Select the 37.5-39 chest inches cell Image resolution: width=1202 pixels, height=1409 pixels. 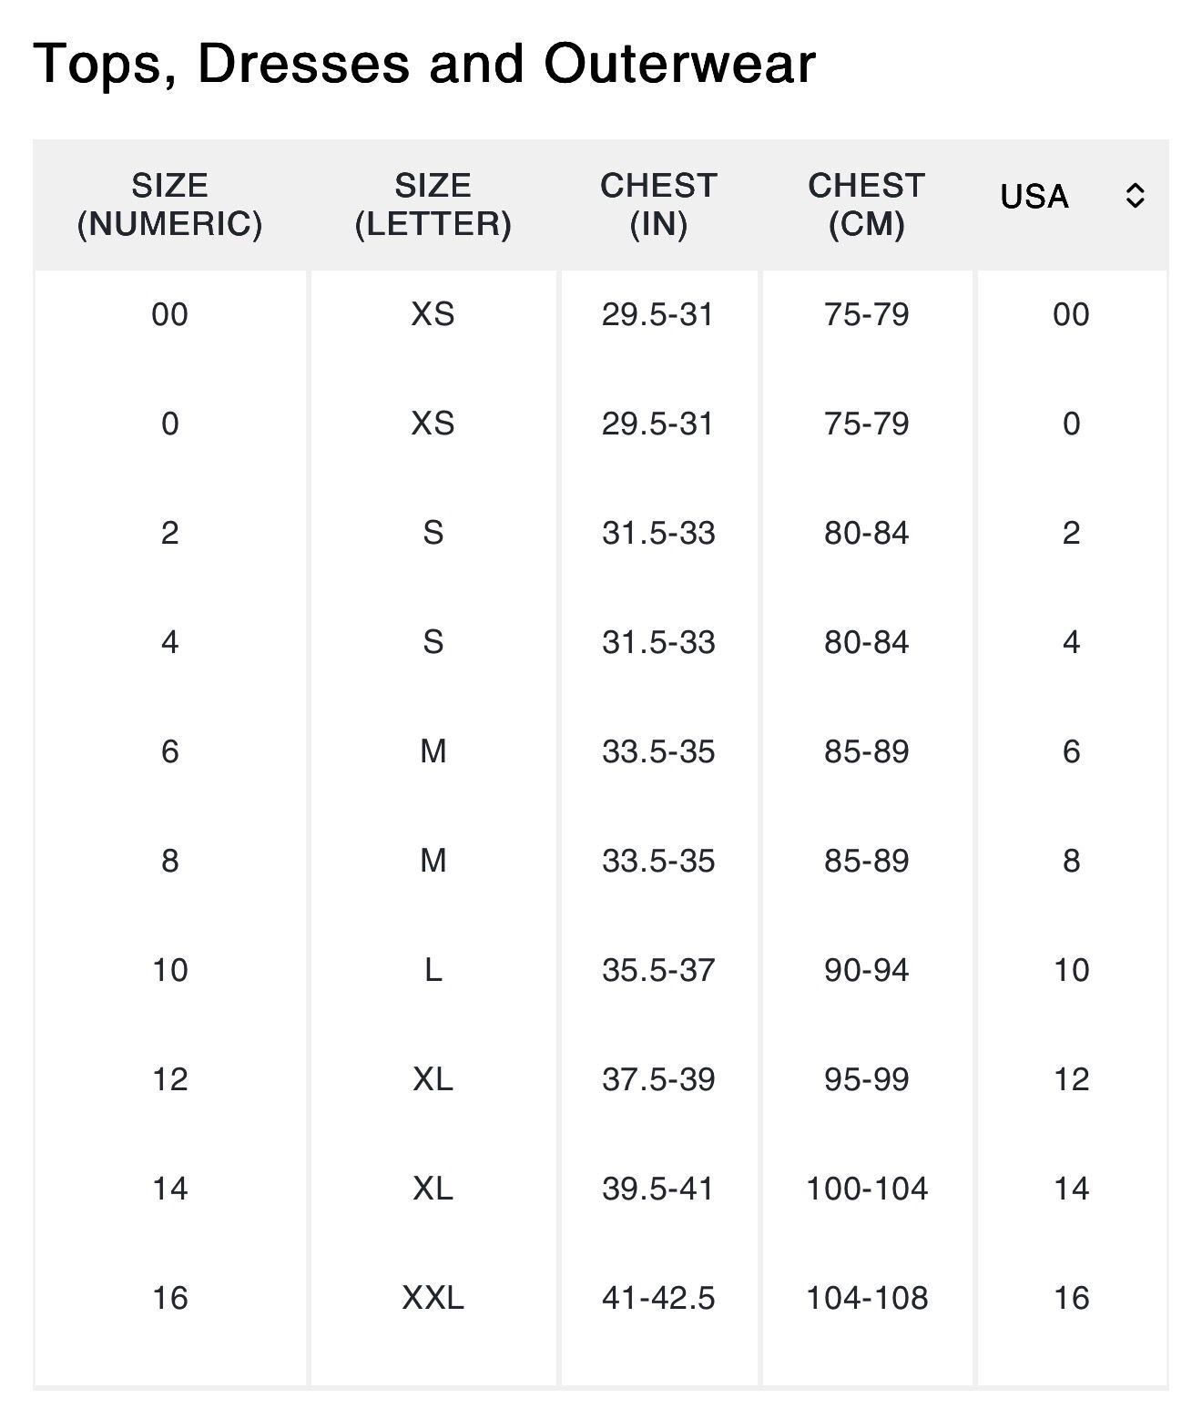[x=658, y=1079]
